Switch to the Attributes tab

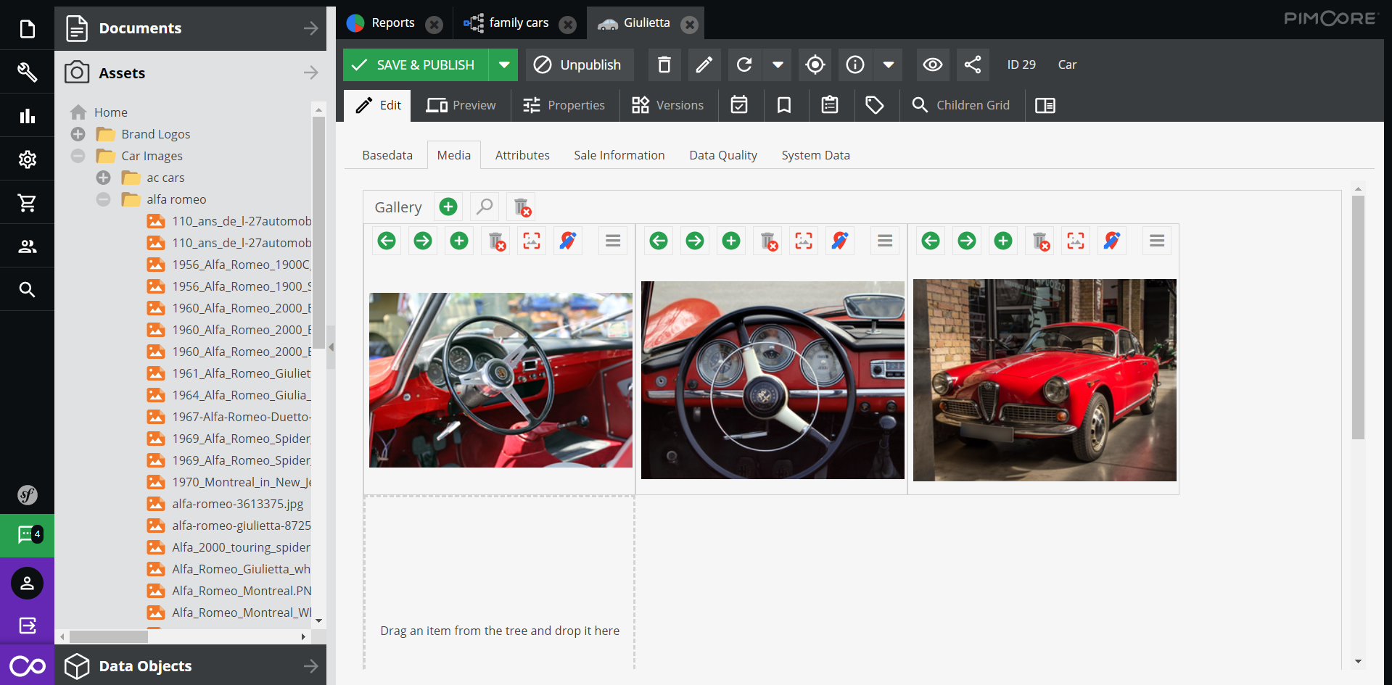522,155
